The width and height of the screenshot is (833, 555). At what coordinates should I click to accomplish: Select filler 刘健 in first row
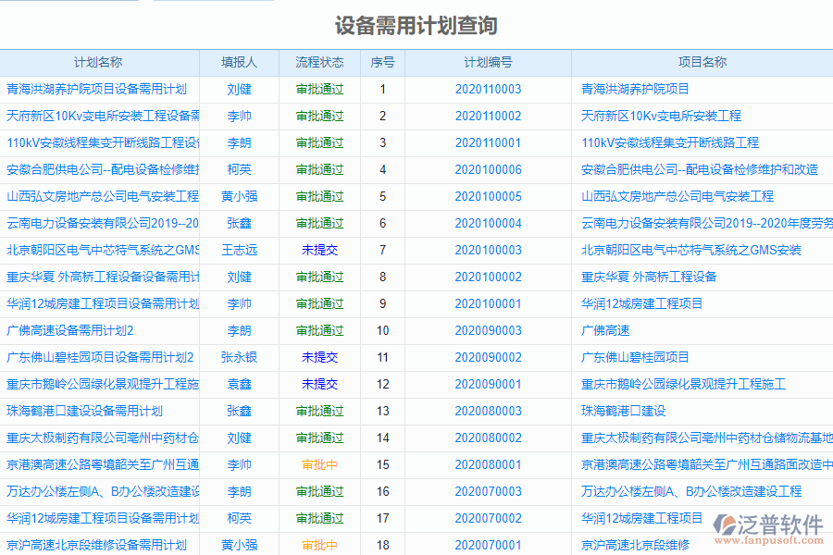click(x=238, y=90)
